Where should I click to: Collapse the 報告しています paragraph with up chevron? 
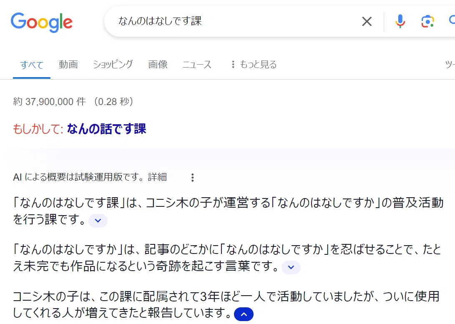[244, 314]
